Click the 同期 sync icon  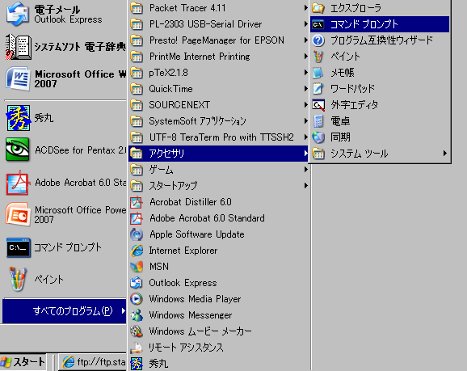[318, 137]
